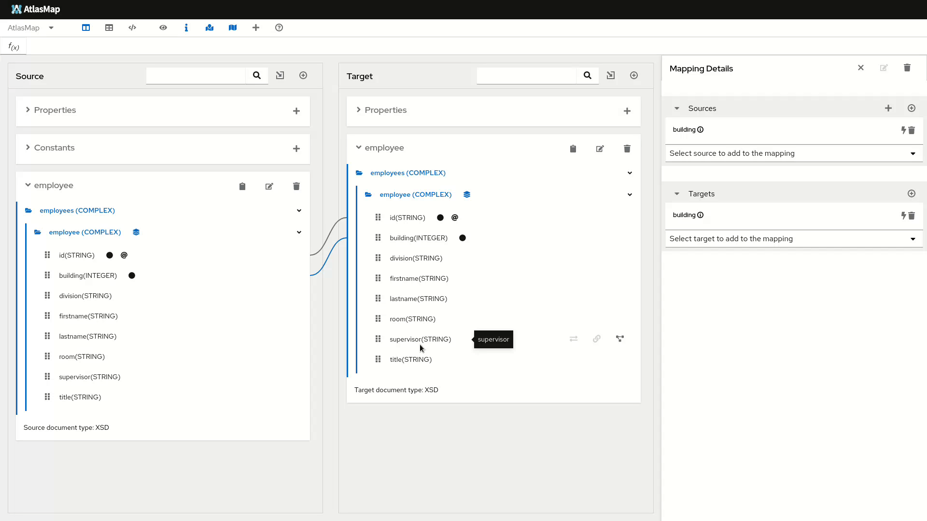This screenshot has height=521, width=927.
Task: Toggle the eye preview mapping icon
Action: pyautogui.click(x=163, y=27)
